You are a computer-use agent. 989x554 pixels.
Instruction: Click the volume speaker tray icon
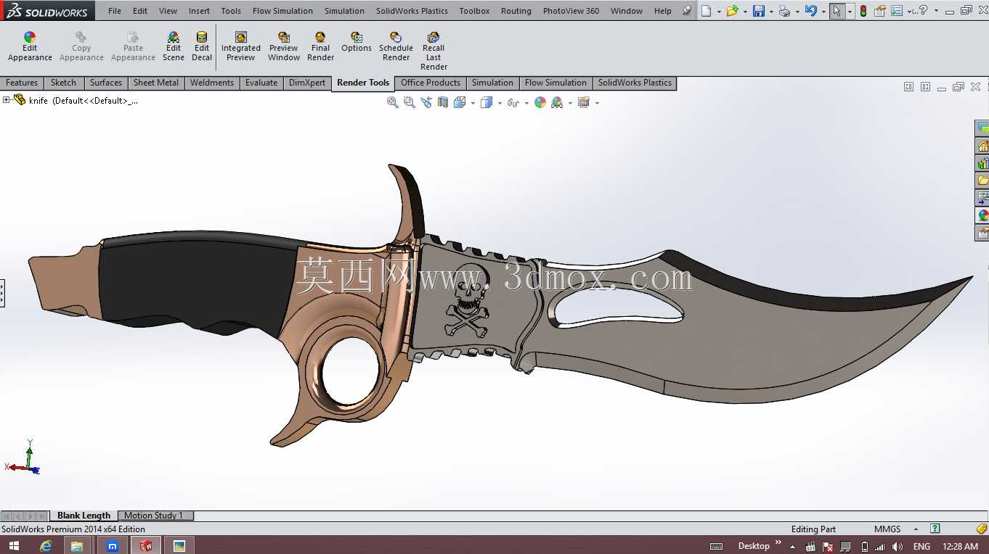[897, 546]
